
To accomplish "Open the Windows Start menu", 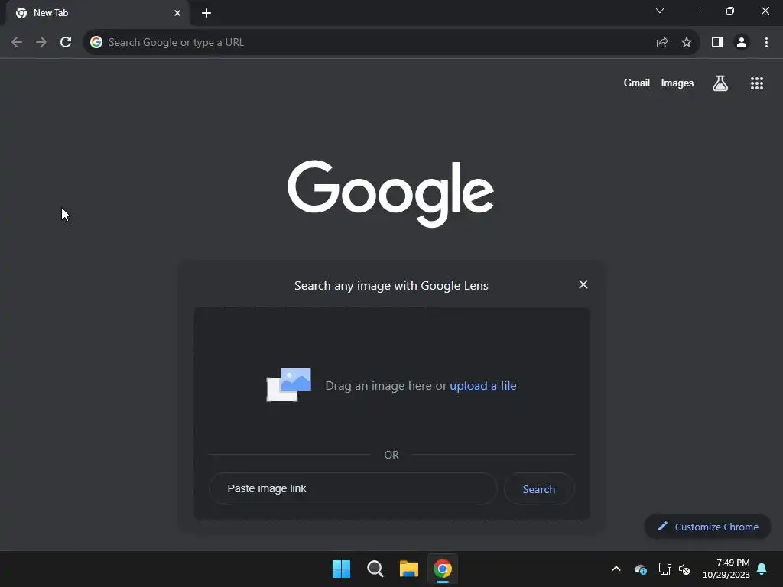I will click(342, 569).
